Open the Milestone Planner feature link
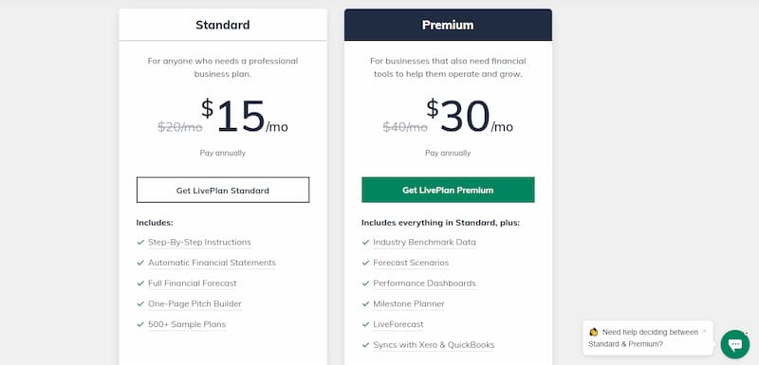Image resolution: width=759 pixels, height=365 pixels. [409, 303]
